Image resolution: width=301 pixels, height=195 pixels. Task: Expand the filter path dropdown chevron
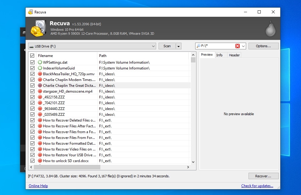[x=243, y=46]
